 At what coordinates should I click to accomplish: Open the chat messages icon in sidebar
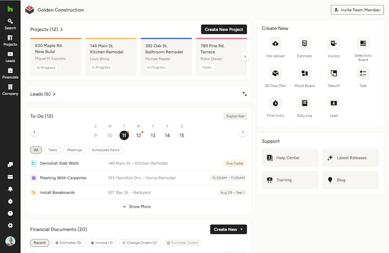click(10, 164)
